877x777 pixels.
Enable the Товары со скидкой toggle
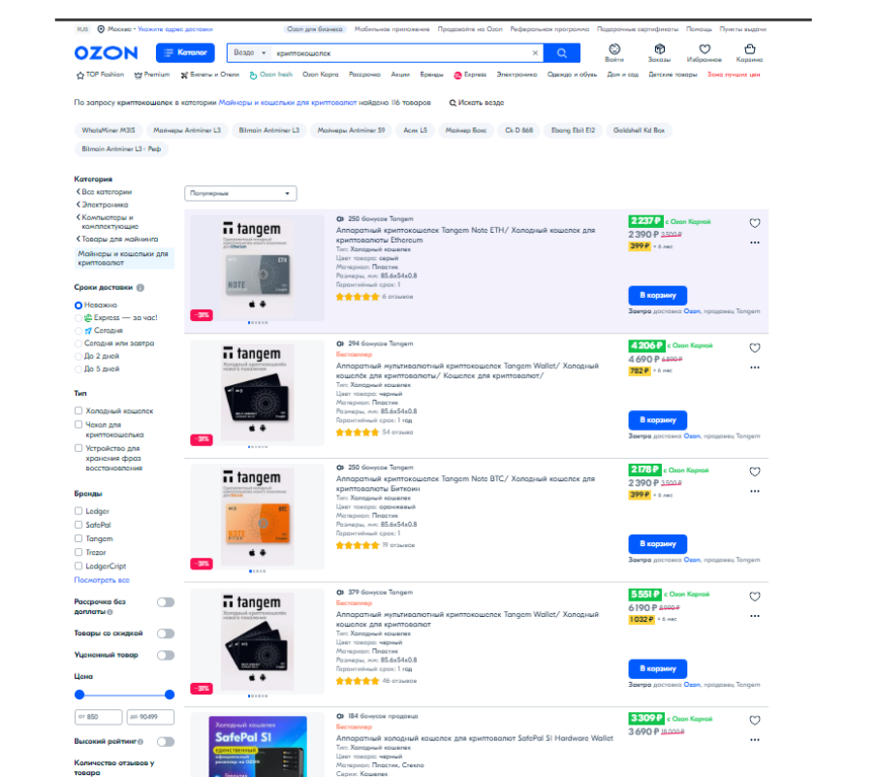pos(166,633)
